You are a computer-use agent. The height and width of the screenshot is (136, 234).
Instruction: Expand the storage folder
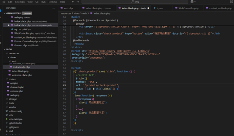click(13, 99)
